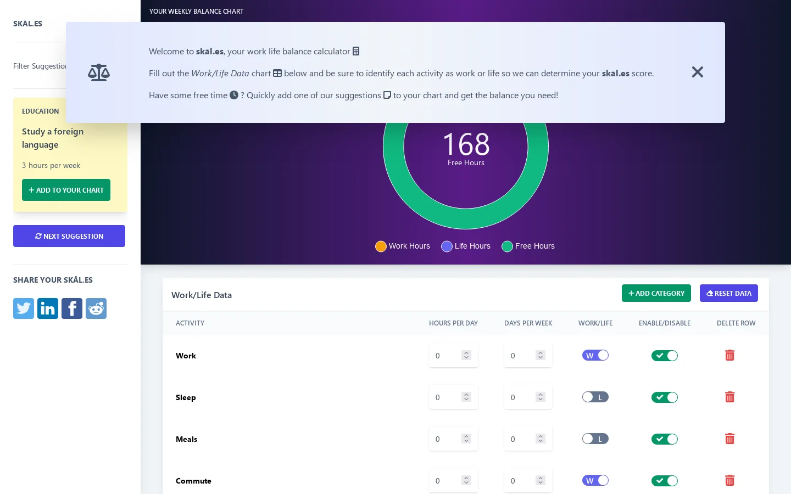Screen dimensions: 791x494
Task: Load the Next Suggestion
Action: [x=69, y=236]
